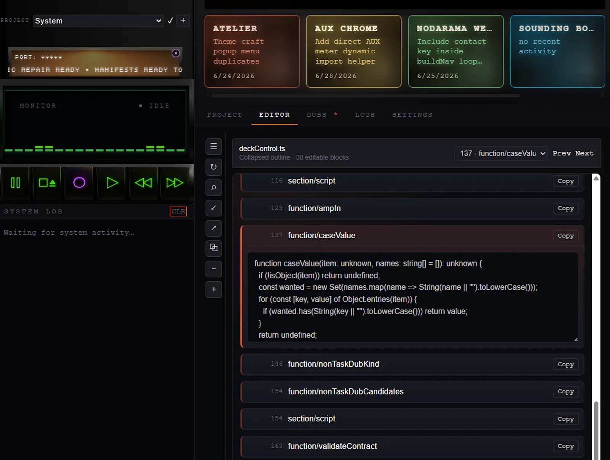The width and height of the screenshot is (610, 460).
Task: Copy the function/ampIn block
Action: coord(565,208)
